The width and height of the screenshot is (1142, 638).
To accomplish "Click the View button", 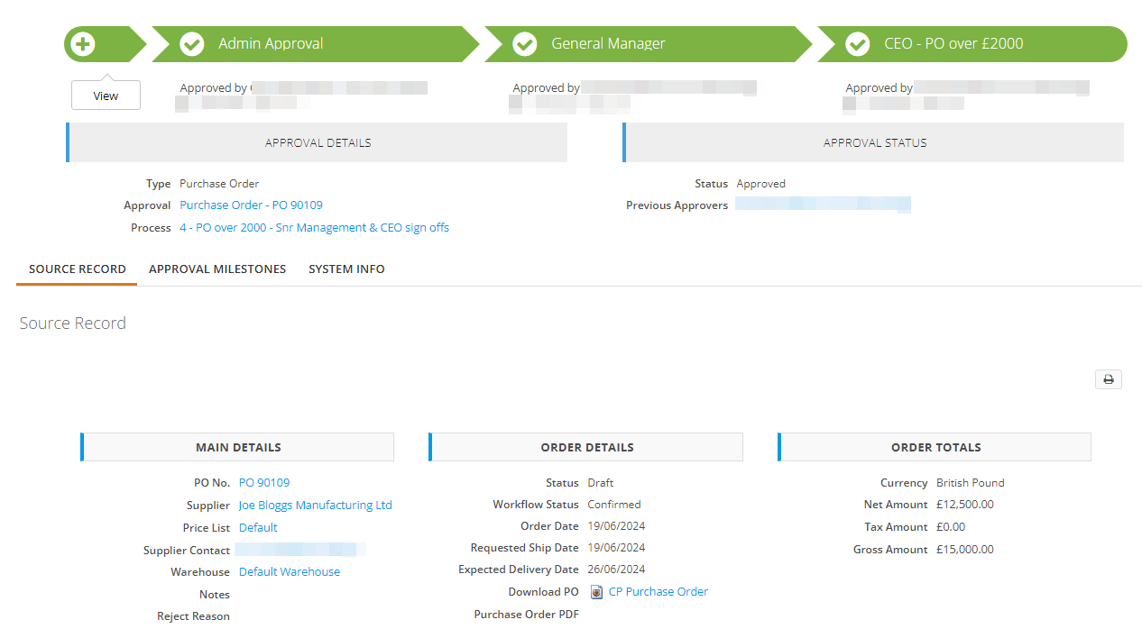I will pos(106,96).
